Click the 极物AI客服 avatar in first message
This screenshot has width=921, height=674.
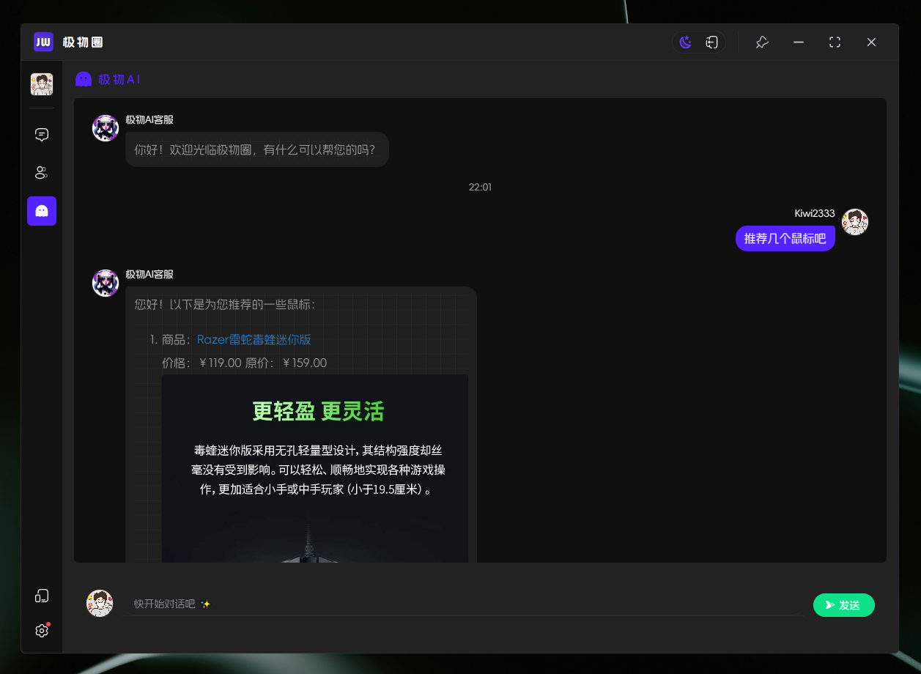click(106, 128)
